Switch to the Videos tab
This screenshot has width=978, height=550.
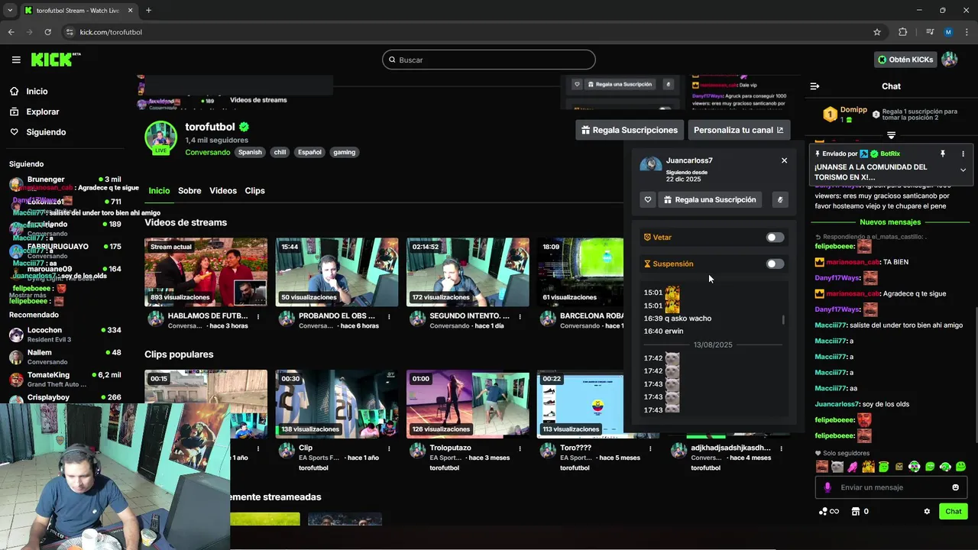pos(223,191)
